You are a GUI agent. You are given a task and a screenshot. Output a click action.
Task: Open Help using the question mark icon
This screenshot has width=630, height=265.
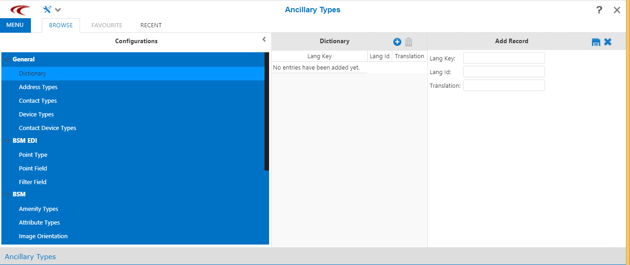599,10
